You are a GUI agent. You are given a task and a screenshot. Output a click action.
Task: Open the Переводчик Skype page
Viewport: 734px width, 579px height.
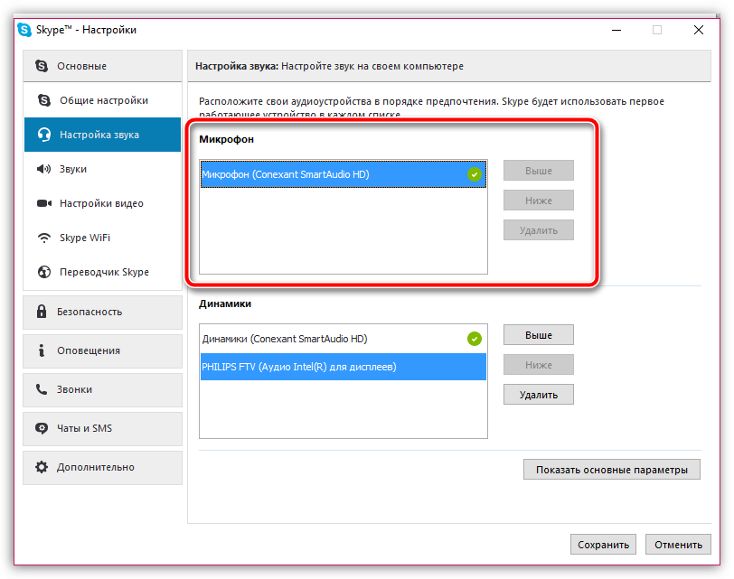102,272
